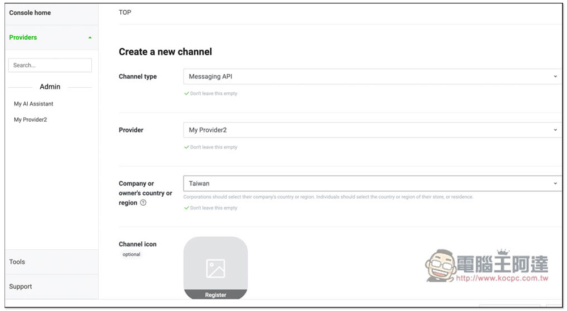Open the country or region dropdown
567x311 pixels.
tap(372, 184)
